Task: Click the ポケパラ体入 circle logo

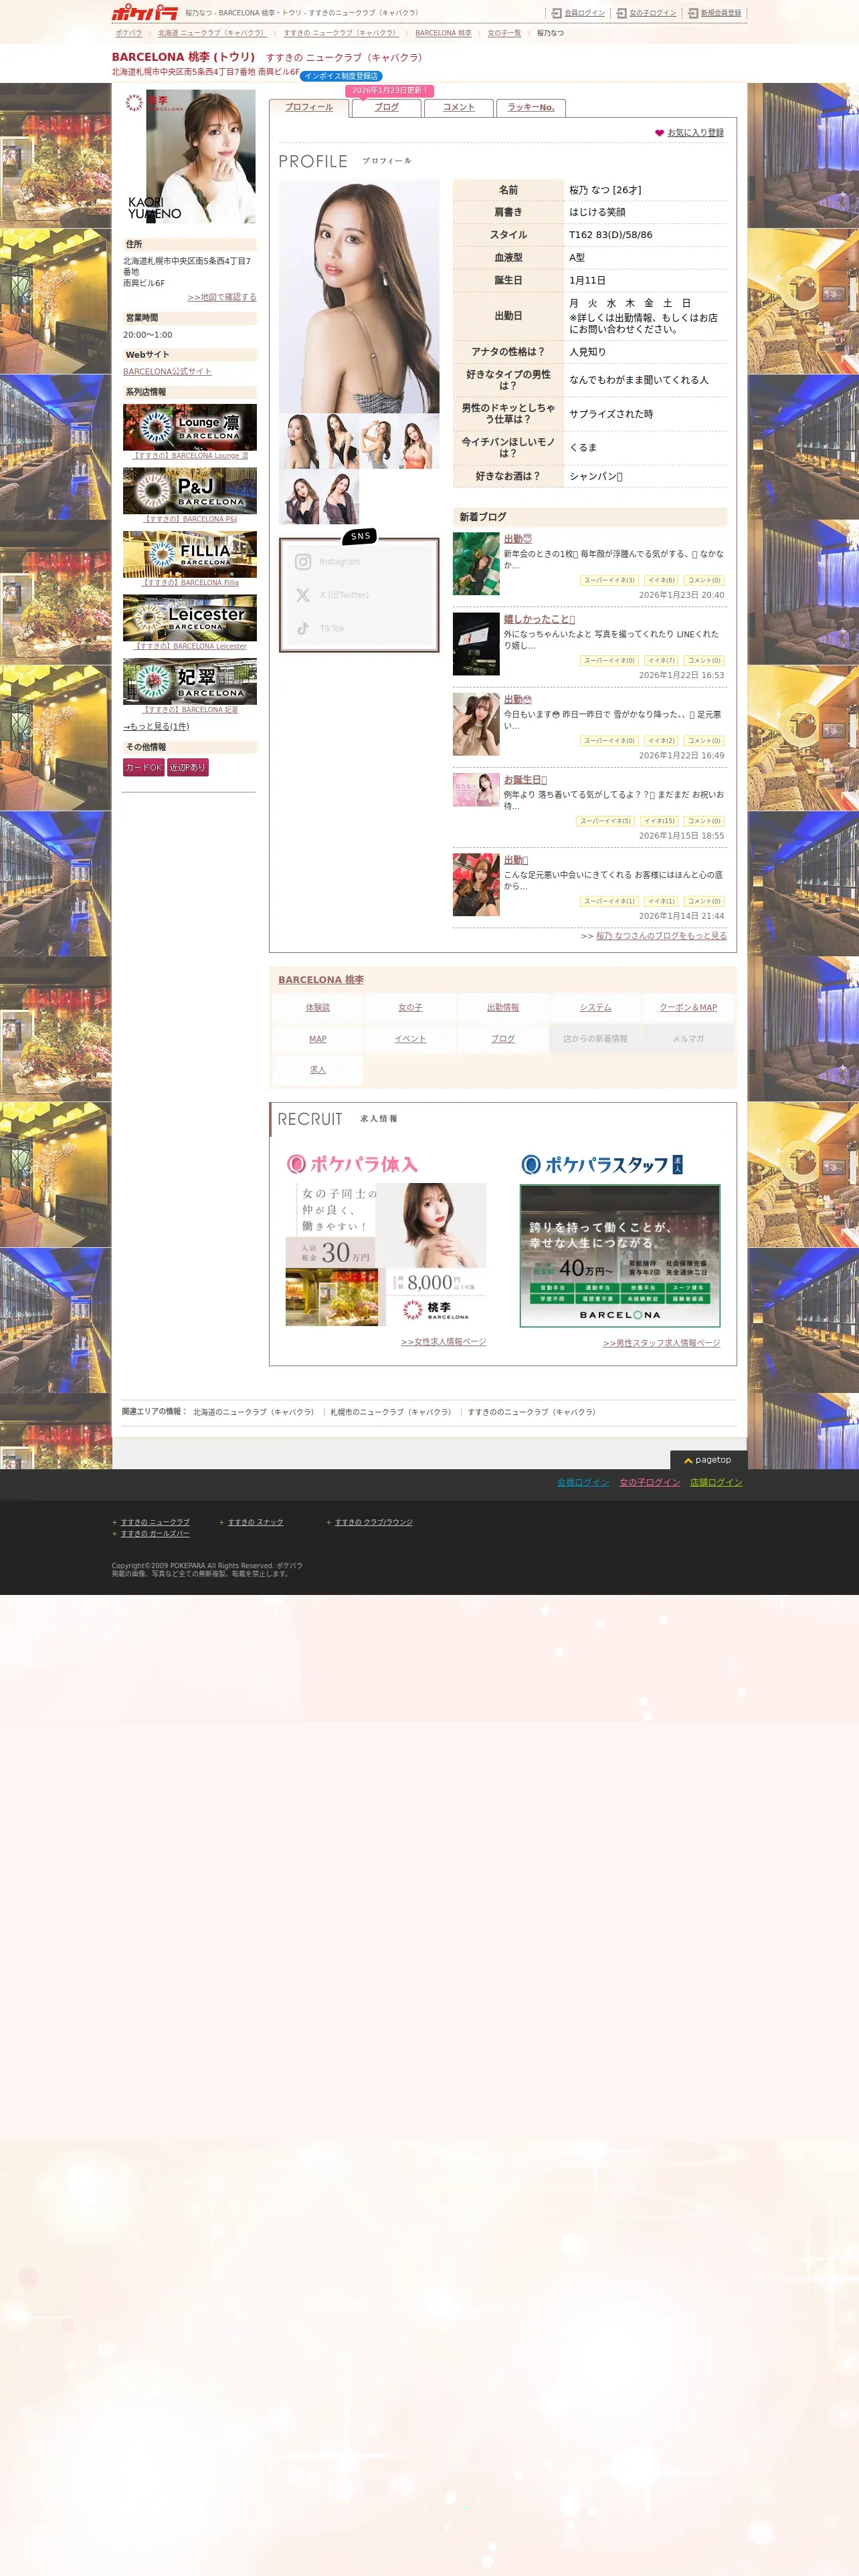Action: click(x=296, y=1164)
